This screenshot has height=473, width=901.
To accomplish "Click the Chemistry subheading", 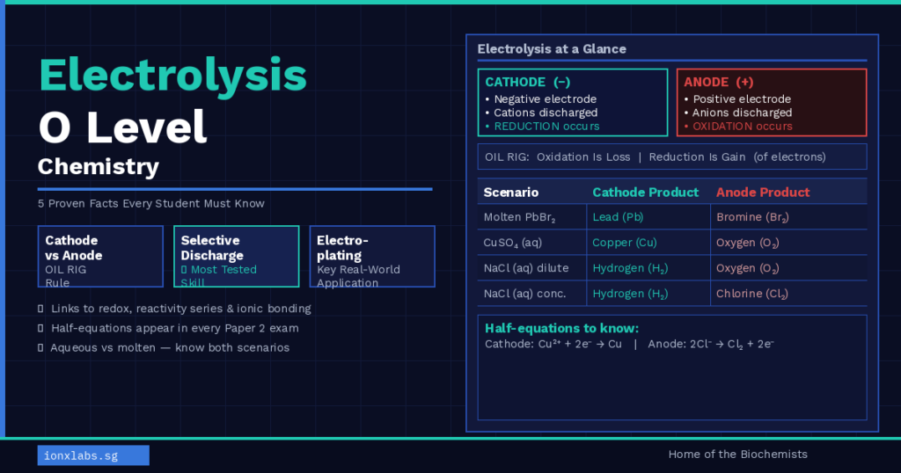I will (x=99, y=166).
